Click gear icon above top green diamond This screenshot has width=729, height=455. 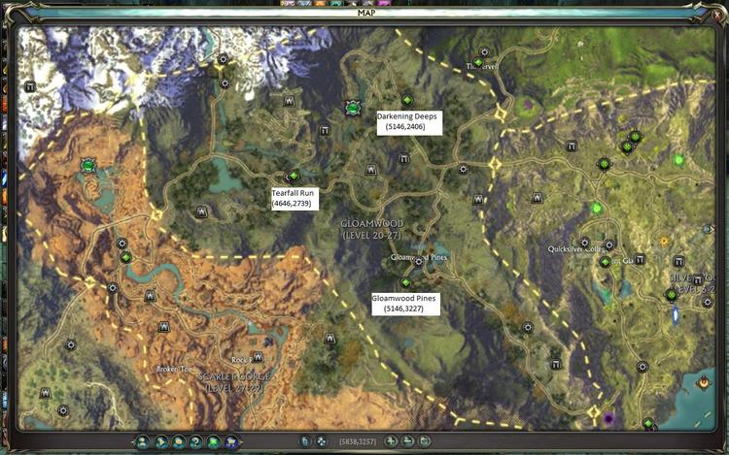coord(484,52)
